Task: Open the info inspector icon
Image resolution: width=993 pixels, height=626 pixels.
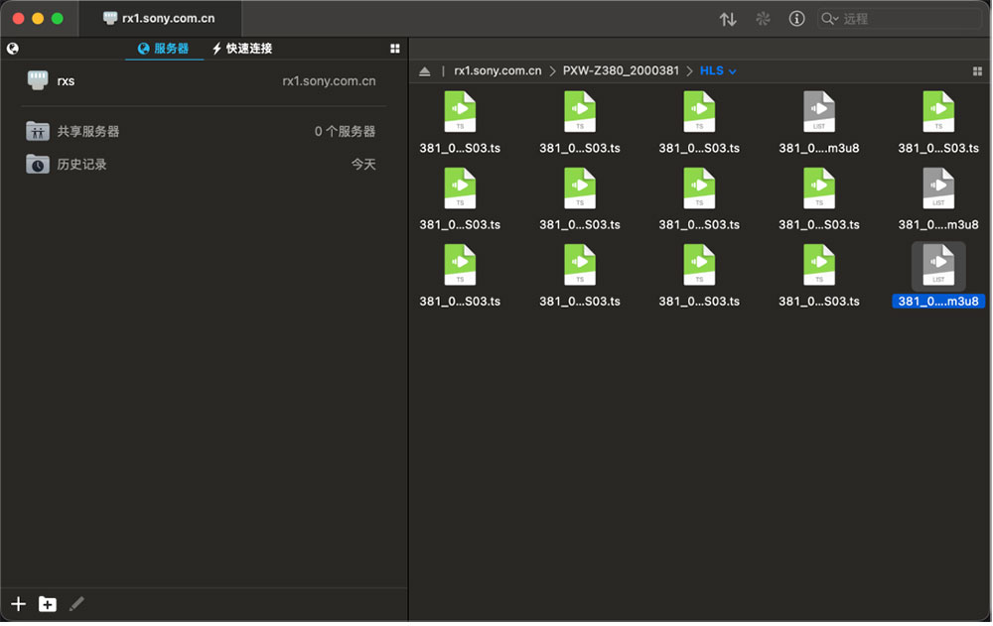Action: click(x=796, y=19)
